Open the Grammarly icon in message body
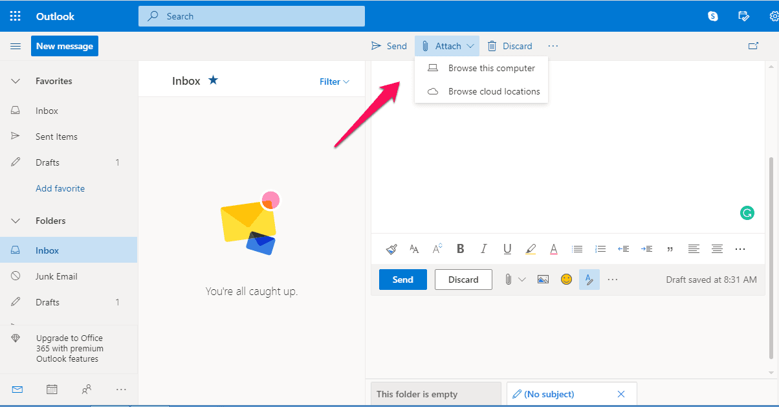 [x=747, y=212]
